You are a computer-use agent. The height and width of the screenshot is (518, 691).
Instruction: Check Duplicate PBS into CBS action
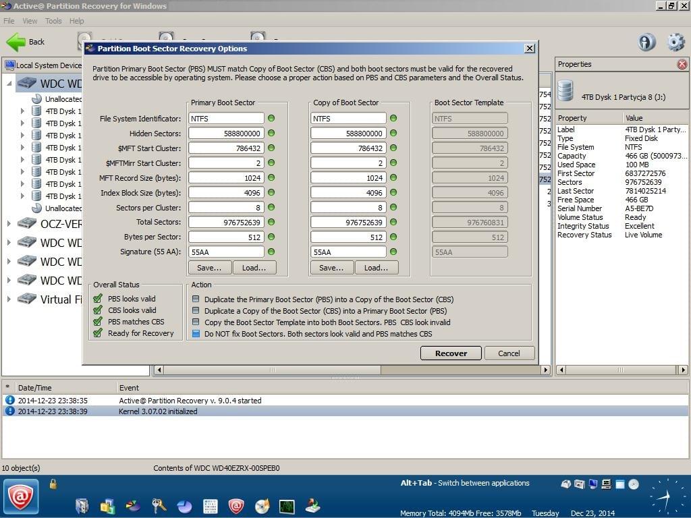196,299
